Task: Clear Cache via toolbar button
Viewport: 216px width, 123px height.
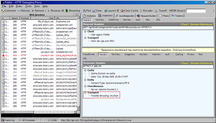Action: coord(129,11)
